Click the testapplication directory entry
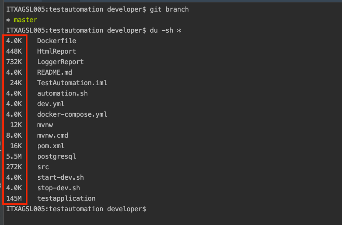 66,198
